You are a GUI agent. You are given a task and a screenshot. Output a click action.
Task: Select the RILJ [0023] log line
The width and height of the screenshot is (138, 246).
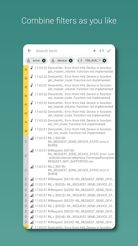(69, 206)
